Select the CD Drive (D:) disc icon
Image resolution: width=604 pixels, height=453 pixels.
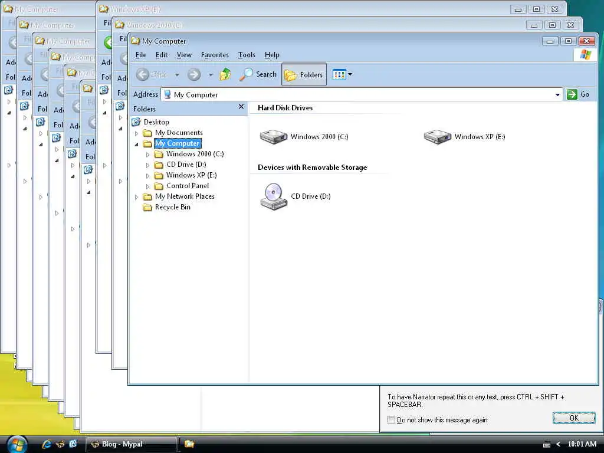pos(274,196)
